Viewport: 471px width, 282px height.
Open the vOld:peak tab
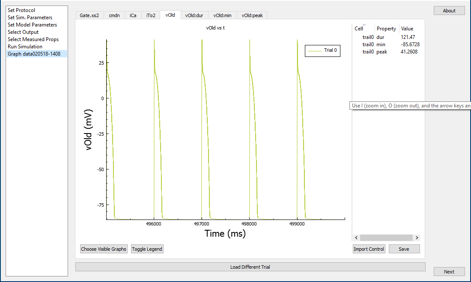point(252,15)
